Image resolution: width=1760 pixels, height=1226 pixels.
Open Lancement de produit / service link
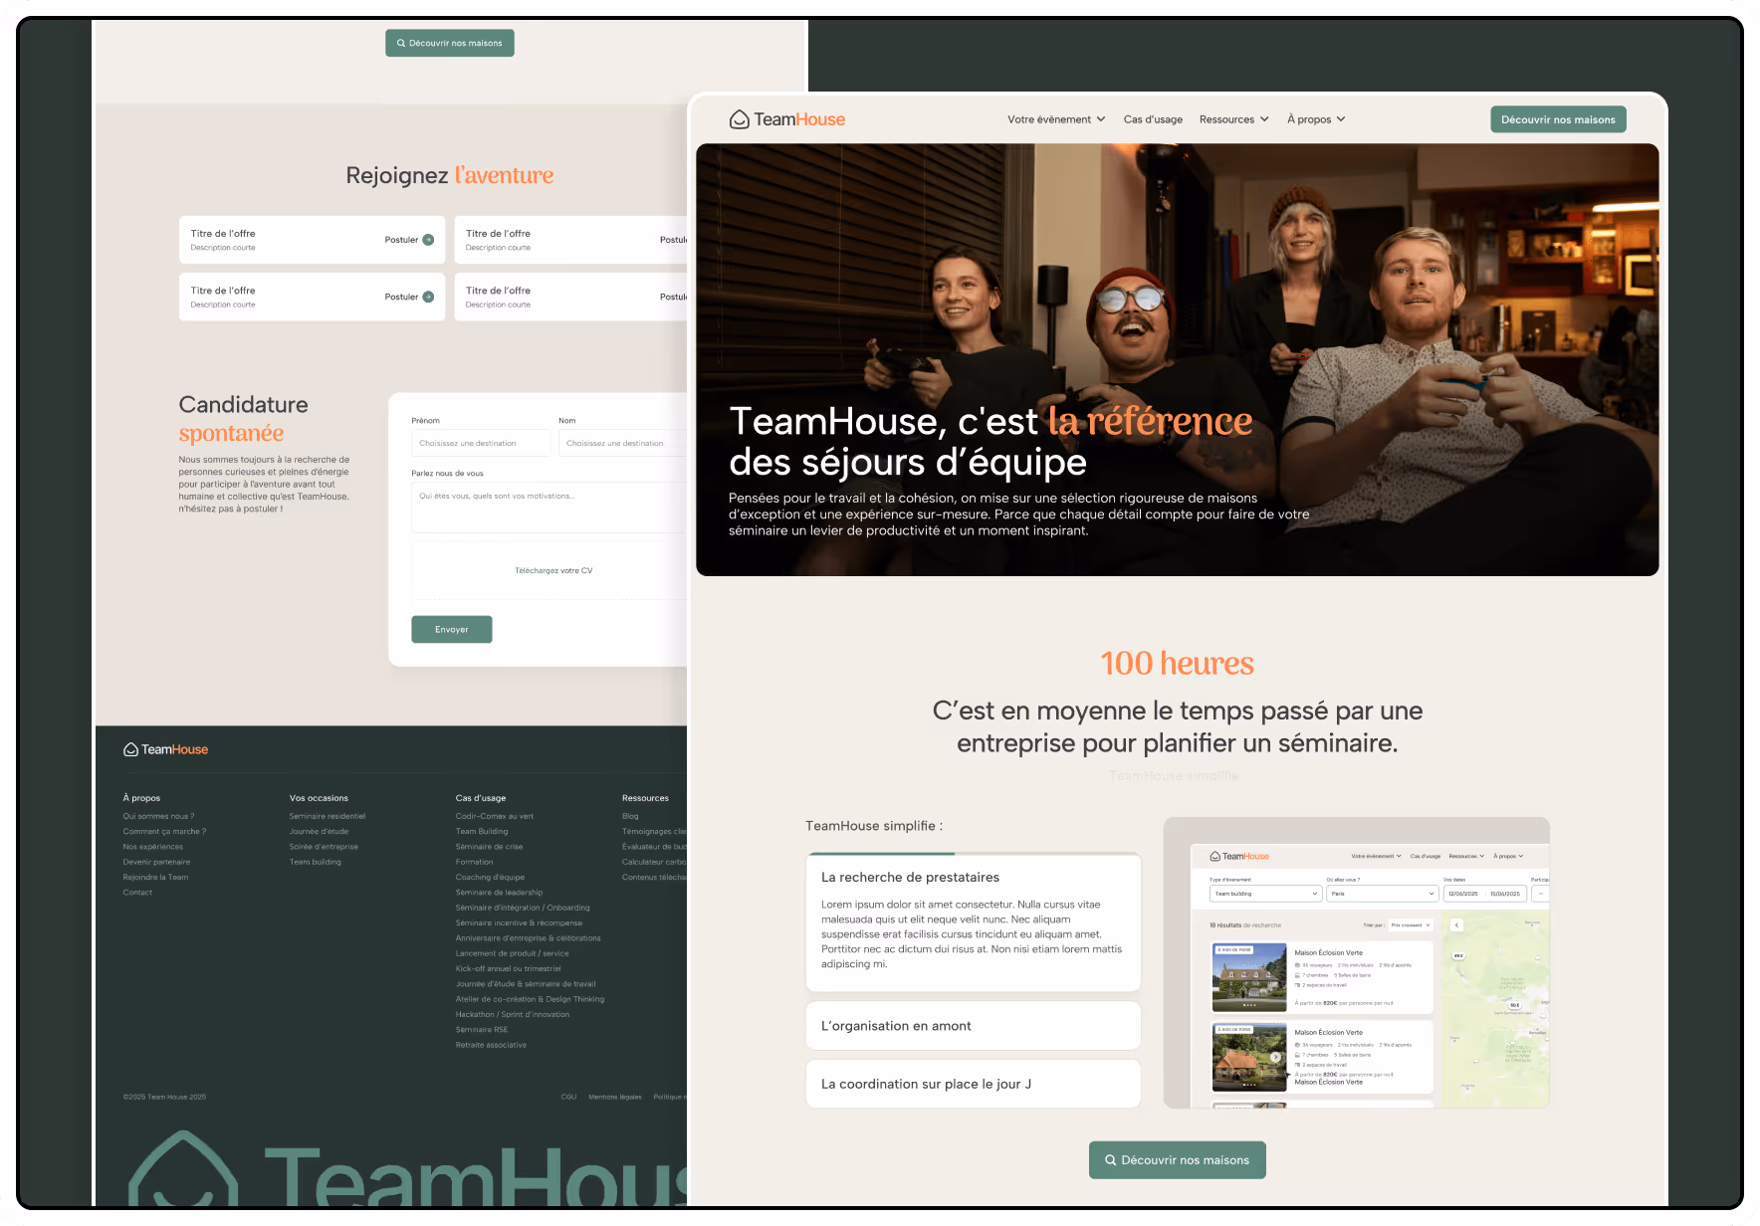(x=513, y=953)
